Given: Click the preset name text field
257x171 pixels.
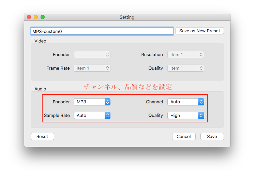Looking at the screenshot, I should (x=102, y=31).
